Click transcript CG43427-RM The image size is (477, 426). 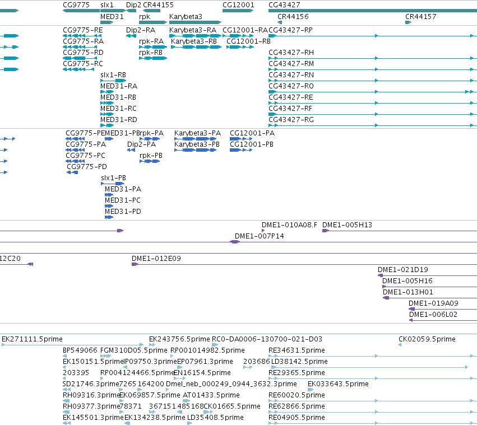373,69
